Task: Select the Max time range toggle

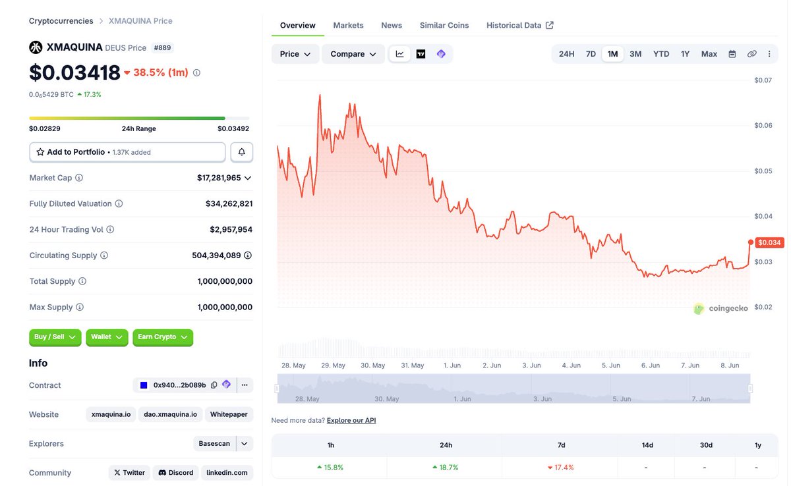Action: point(709,54)
